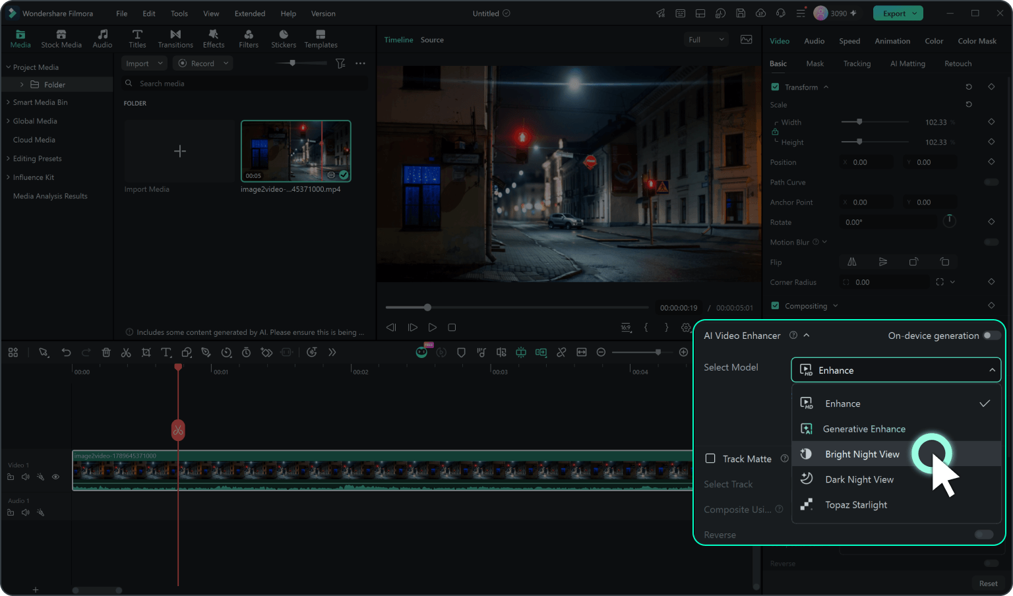Zoom out timeline with minus icon
Viewport: 1013px width, 596px height.
[x=601, y=353]
